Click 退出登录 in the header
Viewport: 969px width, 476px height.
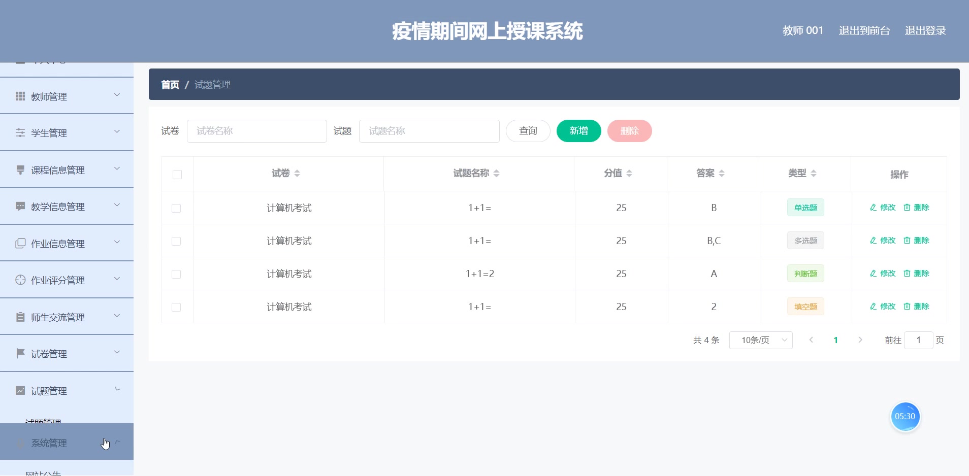925,30
